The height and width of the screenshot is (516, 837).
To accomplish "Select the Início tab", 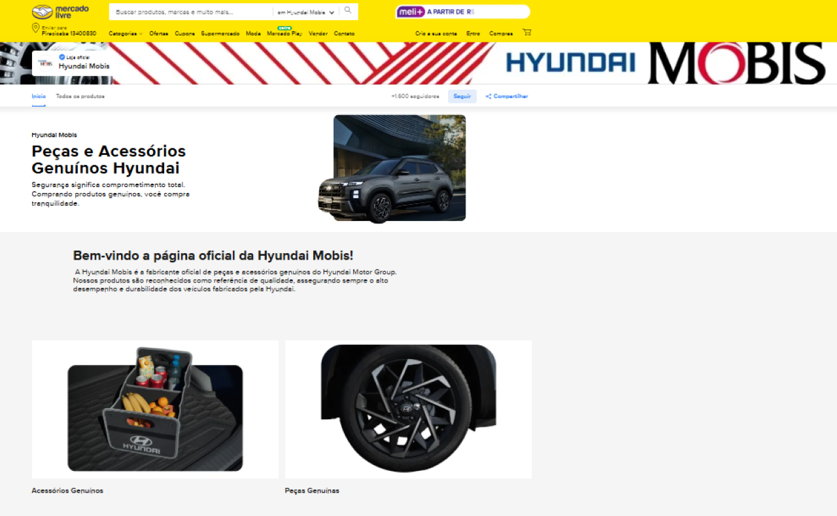I will coord(39,96).
